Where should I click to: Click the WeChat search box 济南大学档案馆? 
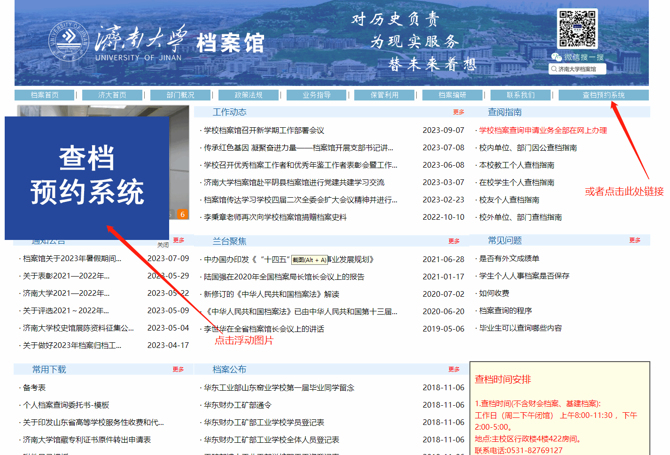[x=577, y=69]
